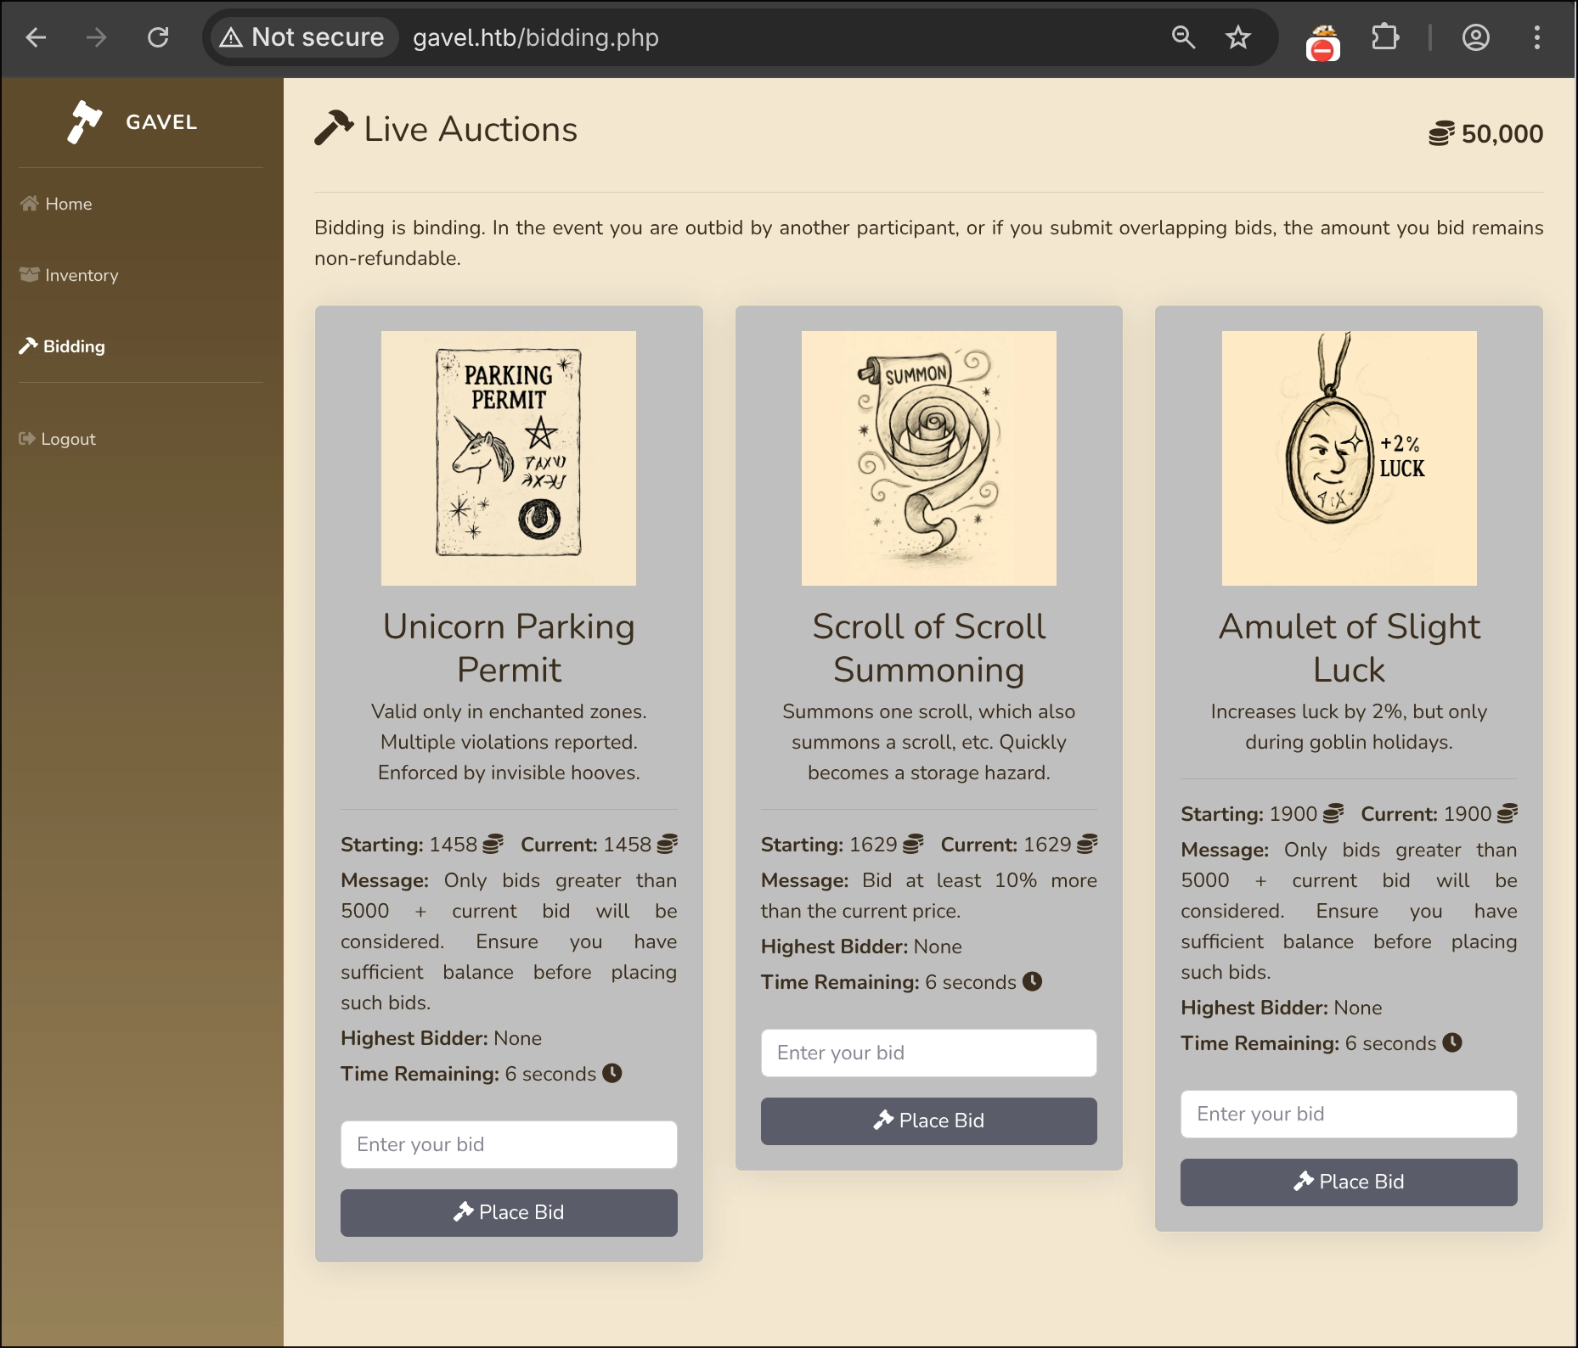Log out via the Logout link
The width and height of the screenshot is (1578, 1348).
tap(68, 439)
